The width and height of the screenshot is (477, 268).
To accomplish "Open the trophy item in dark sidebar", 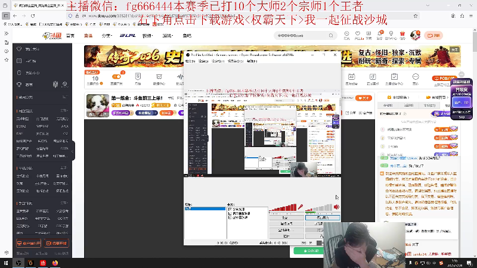I will pos(19,85).
